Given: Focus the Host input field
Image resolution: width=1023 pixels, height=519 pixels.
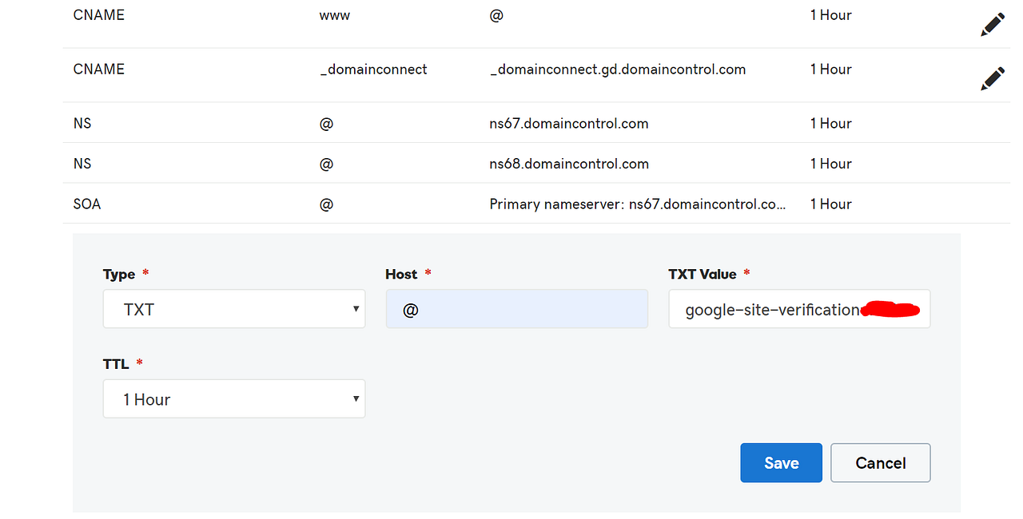Looking at the screenshot, I should (516, 309).
